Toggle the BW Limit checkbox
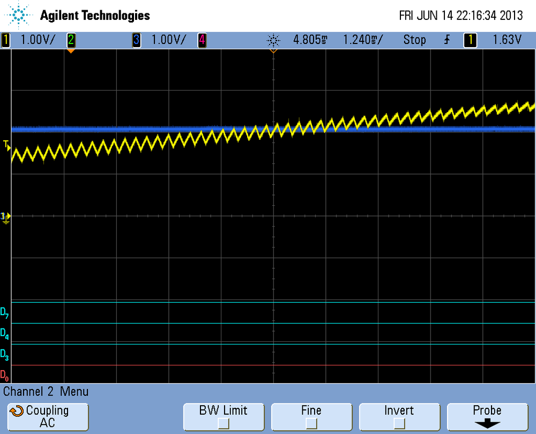This screenshot has height=434, width=536. (223, 424)
